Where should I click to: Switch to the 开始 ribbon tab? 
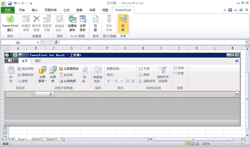(x=22, y=10)
